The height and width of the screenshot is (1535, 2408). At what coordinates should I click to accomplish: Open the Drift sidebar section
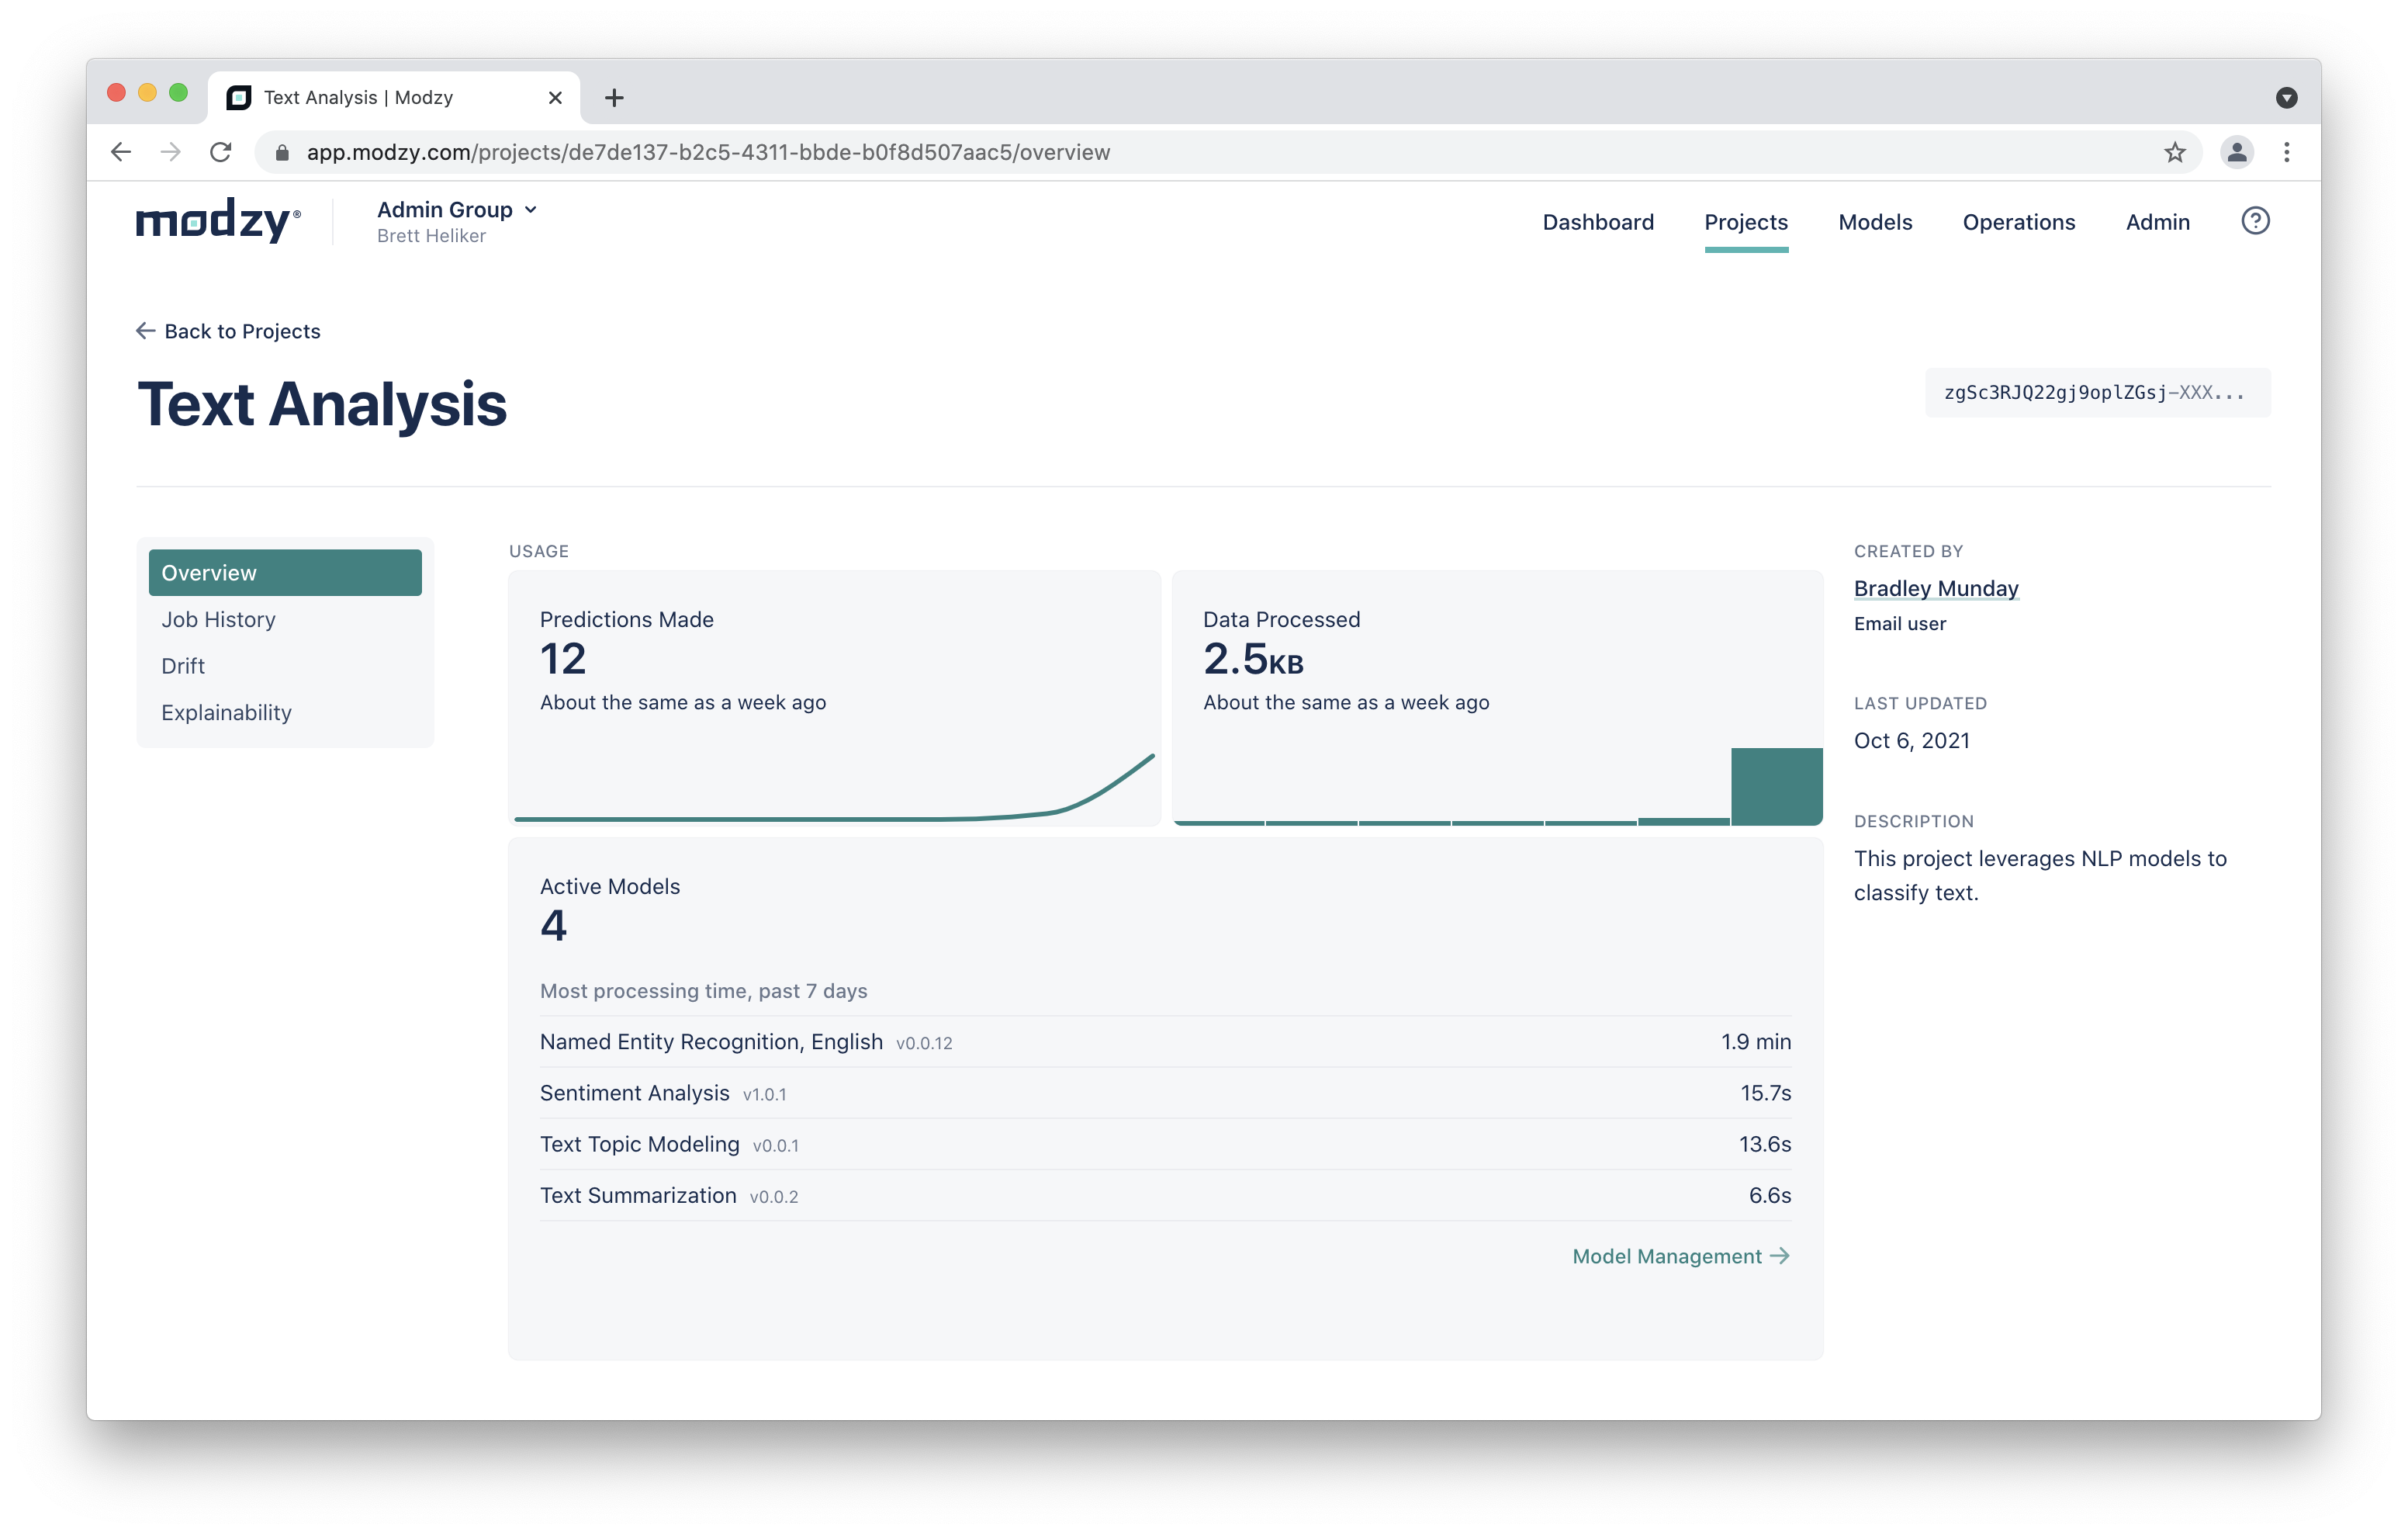click(x=183, y=667)
